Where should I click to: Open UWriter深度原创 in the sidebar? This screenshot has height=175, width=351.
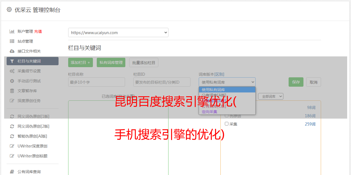(x=32, y=146)
